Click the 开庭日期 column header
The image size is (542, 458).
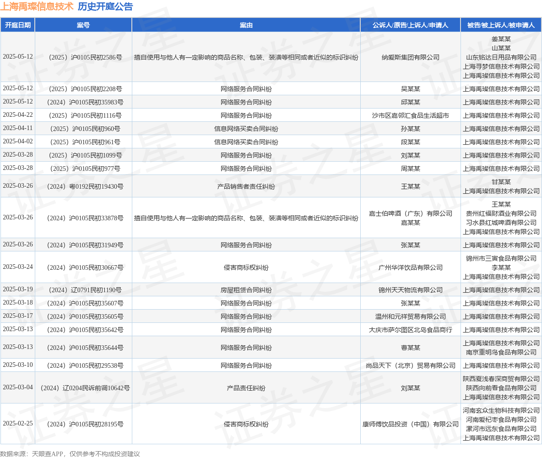(18, 25)
